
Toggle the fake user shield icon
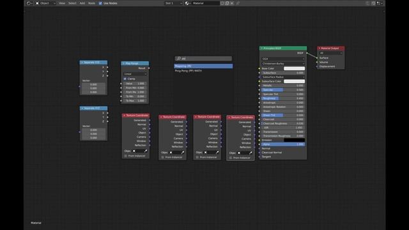point(222,3)
